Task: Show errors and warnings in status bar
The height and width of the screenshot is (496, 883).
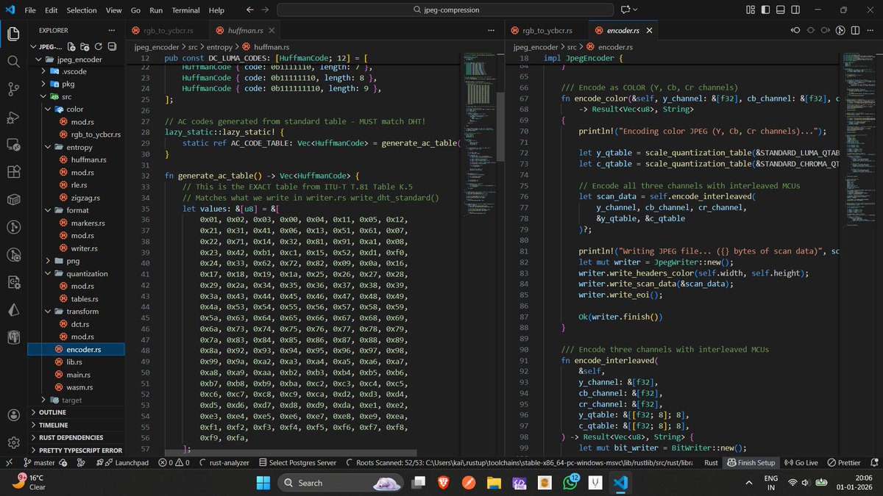Action: click(176, 463)
